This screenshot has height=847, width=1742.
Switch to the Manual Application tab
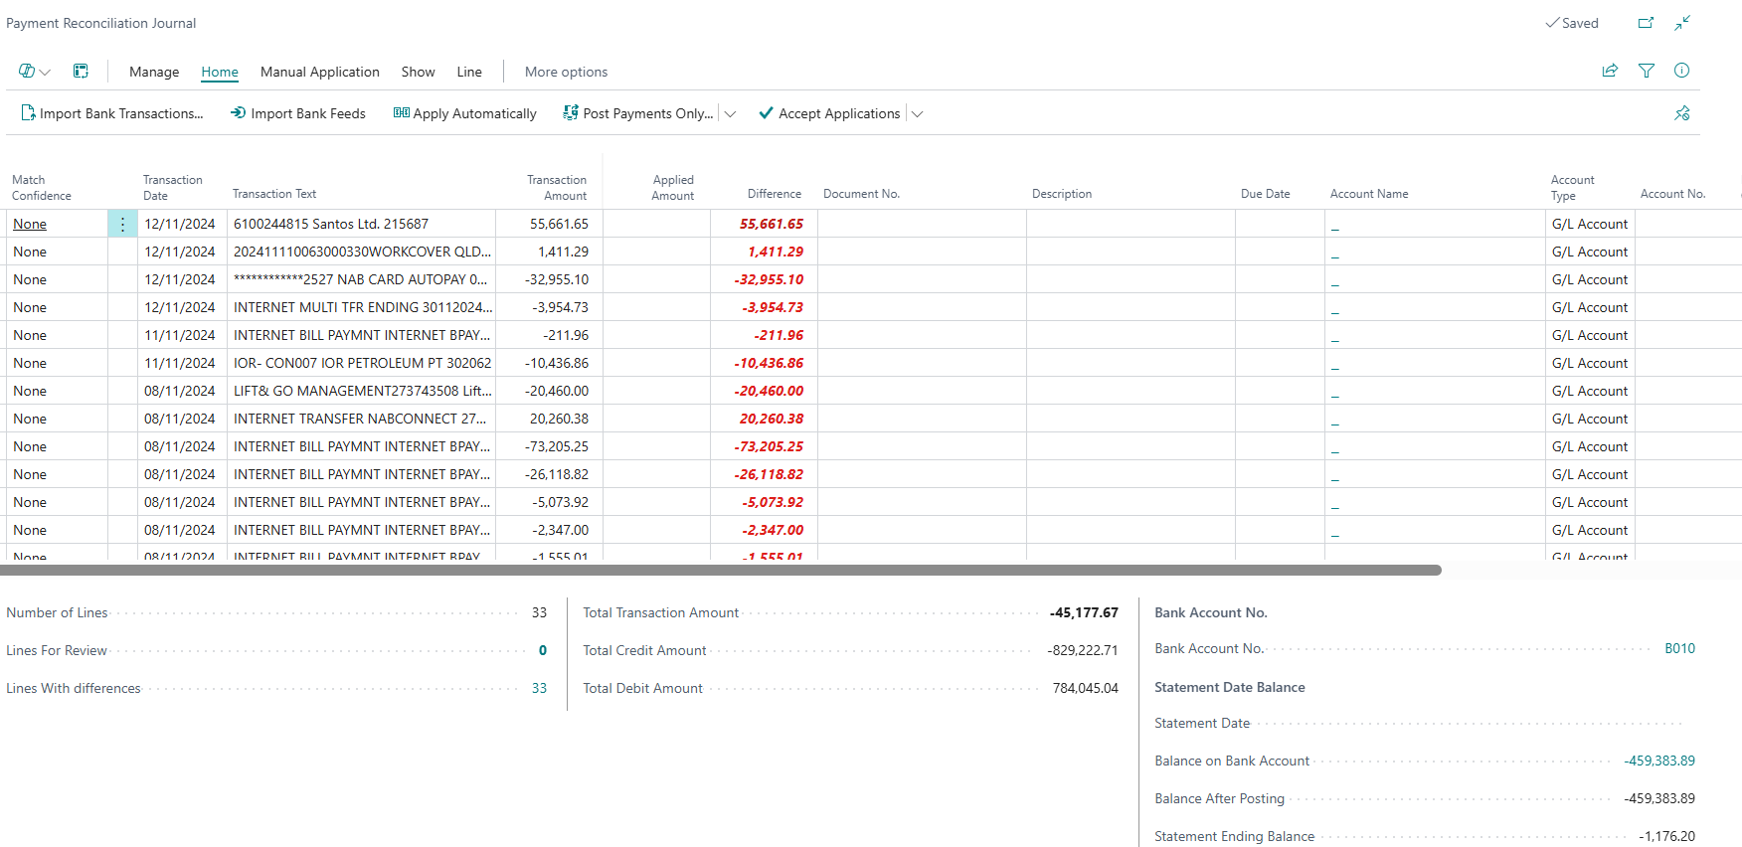[319, 72]
